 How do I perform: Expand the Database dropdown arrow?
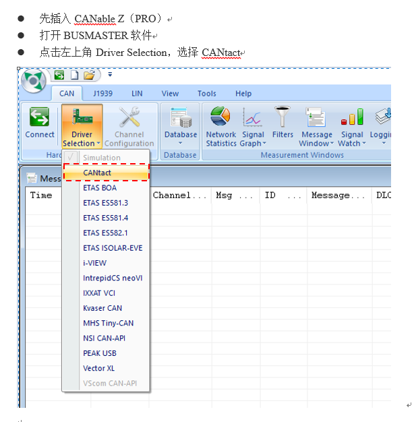click(180, 143)
